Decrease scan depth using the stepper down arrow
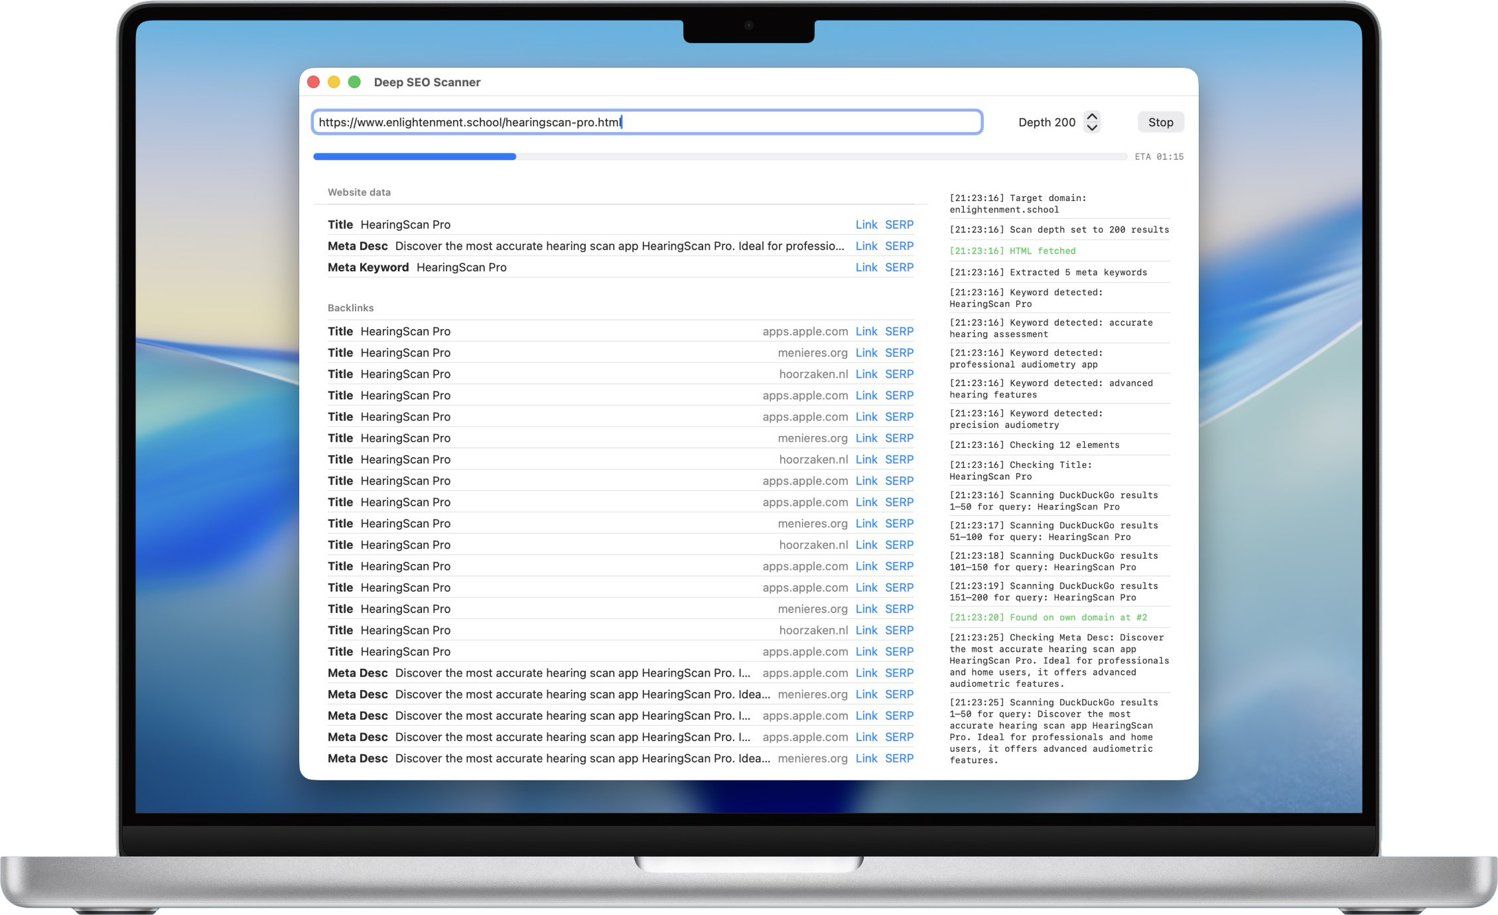The image size is (1498, 915). click(1092, 127)
